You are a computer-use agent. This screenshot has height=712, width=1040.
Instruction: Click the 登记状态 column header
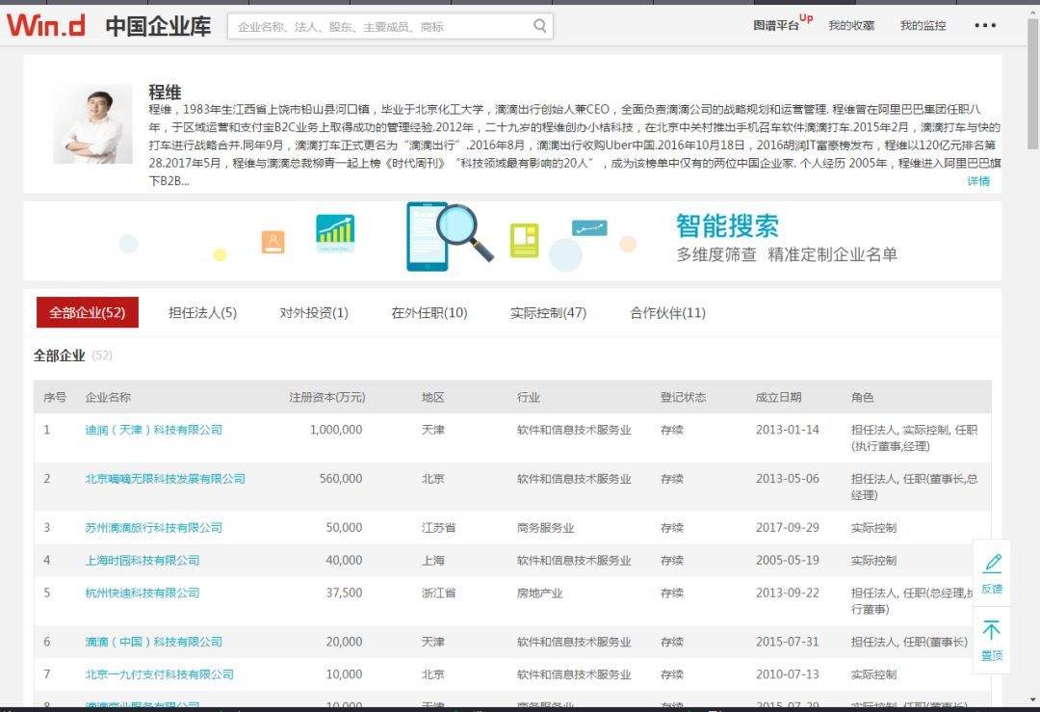click(683, 398)
